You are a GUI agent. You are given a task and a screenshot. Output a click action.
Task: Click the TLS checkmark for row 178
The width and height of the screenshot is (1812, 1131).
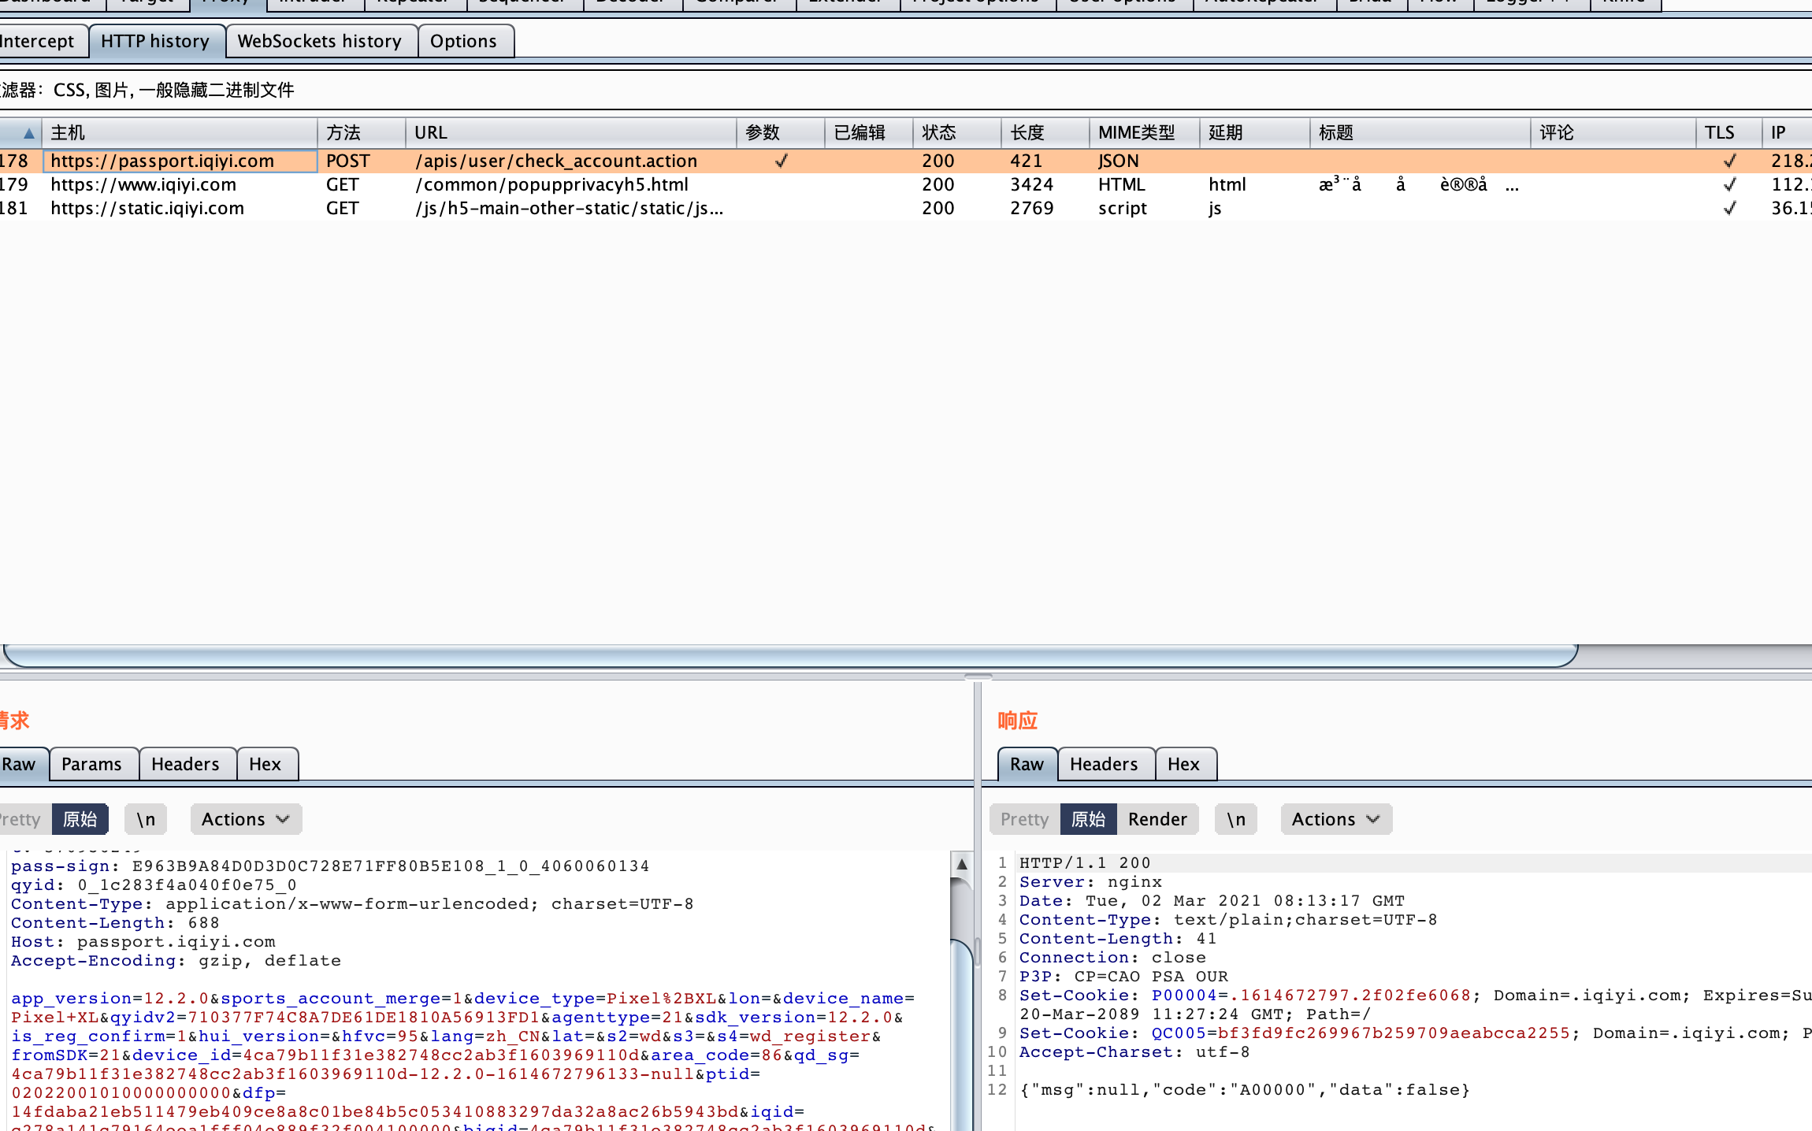click(1729, 161)
